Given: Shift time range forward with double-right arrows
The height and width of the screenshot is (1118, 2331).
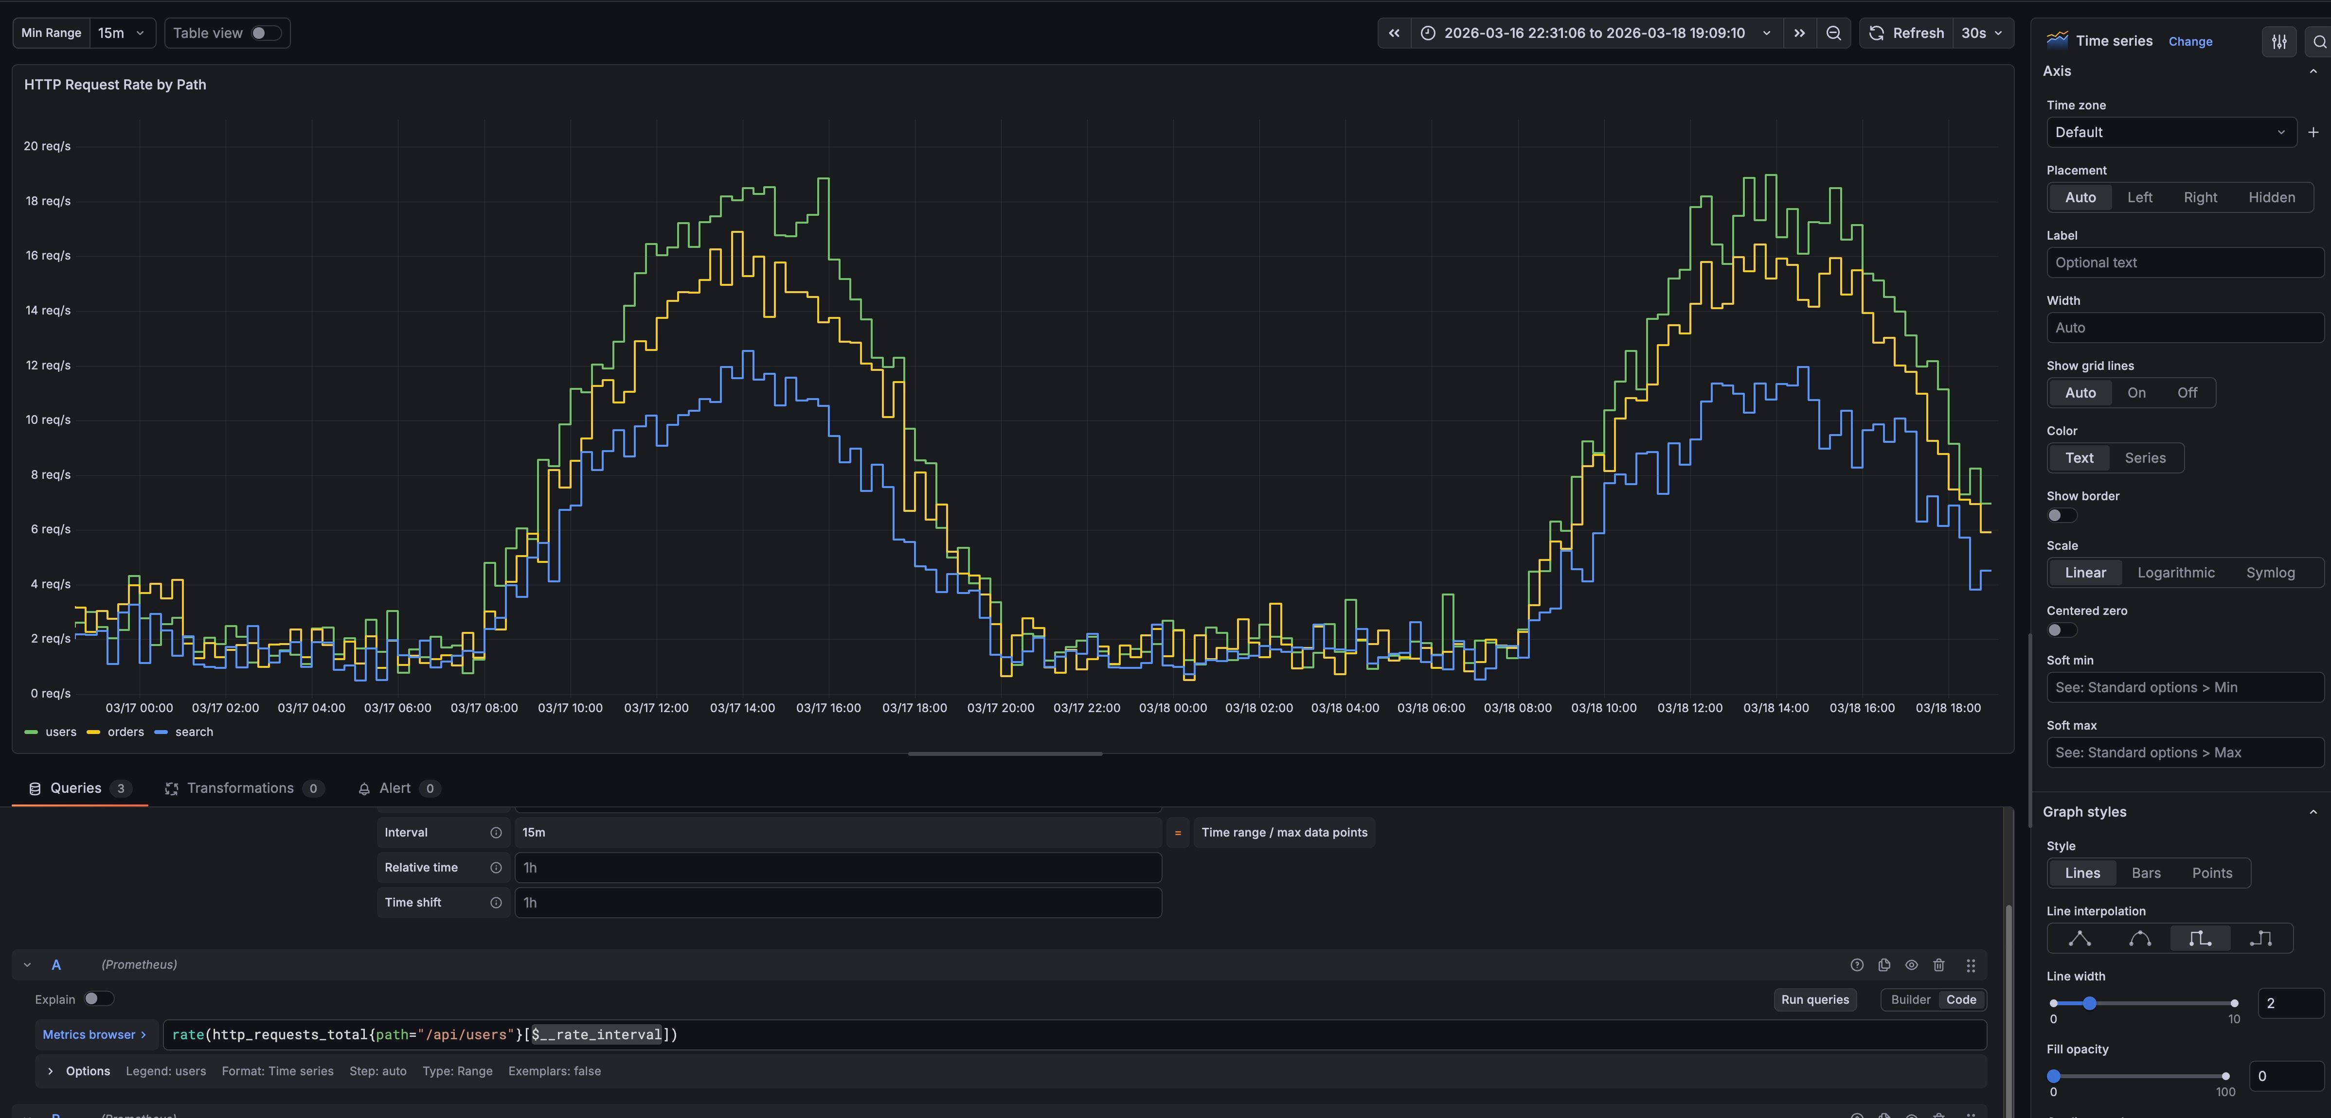Looking at the screenshot, I should tap(1800, 34).
